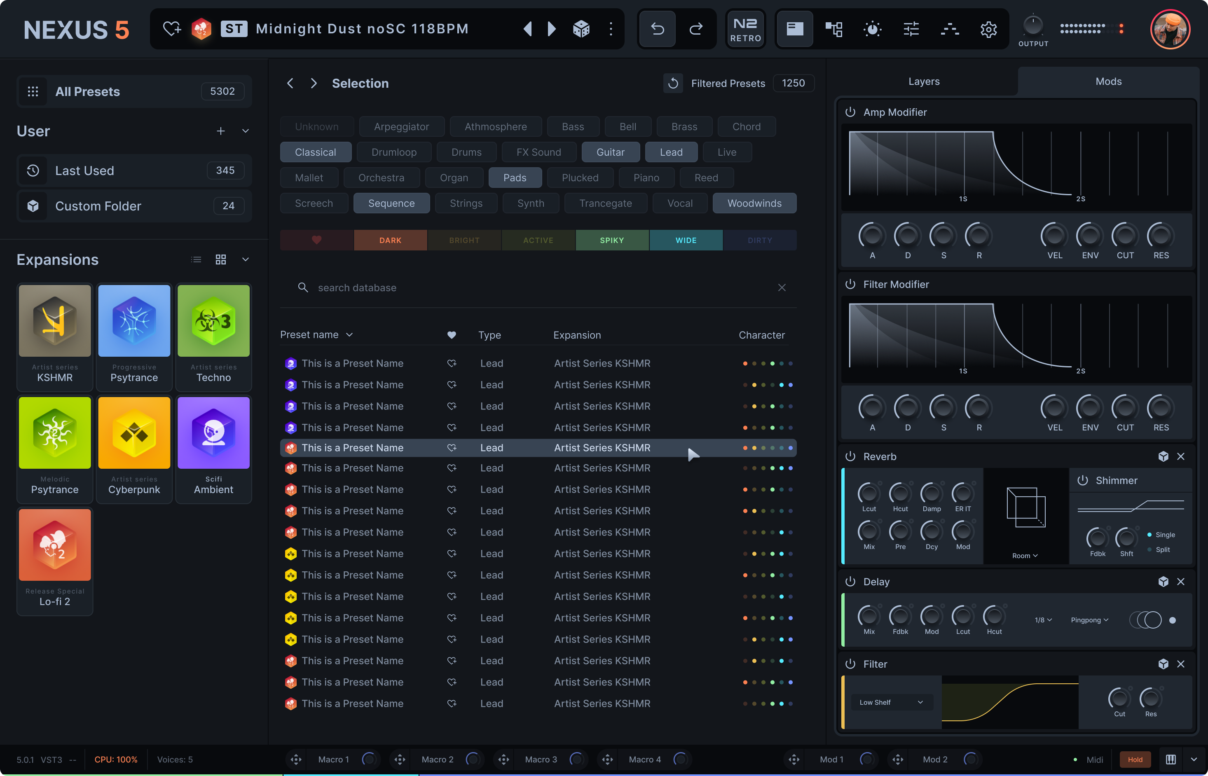Reset filtered presets with the refresh icon
Image resolution: width=1208 pixels, height=776 pixels.
(673, 83)
